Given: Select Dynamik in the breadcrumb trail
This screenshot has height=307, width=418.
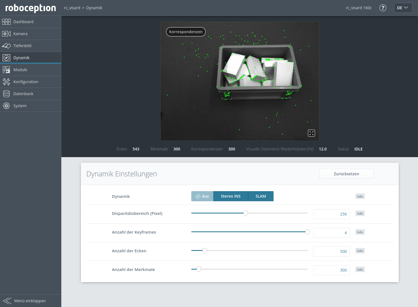Looking at the screenshot, I should [94, 8].
